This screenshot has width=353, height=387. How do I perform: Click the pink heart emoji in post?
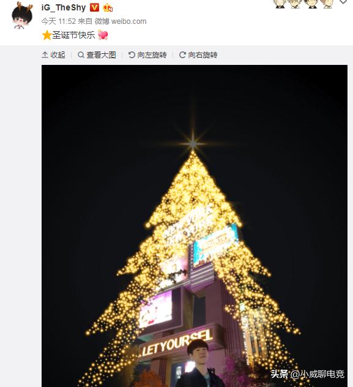(x=103, y=35)
